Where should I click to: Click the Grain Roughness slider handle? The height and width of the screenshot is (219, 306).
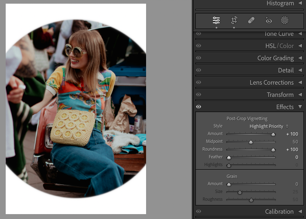point(251,200)
